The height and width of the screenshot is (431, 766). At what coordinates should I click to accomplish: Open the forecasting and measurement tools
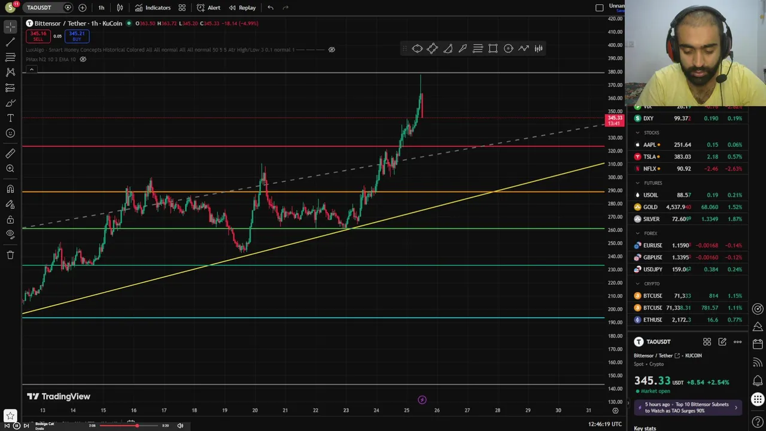click(x=10, y=87)
